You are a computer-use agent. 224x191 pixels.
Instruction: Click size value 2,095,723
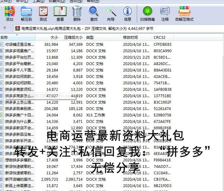49,179
